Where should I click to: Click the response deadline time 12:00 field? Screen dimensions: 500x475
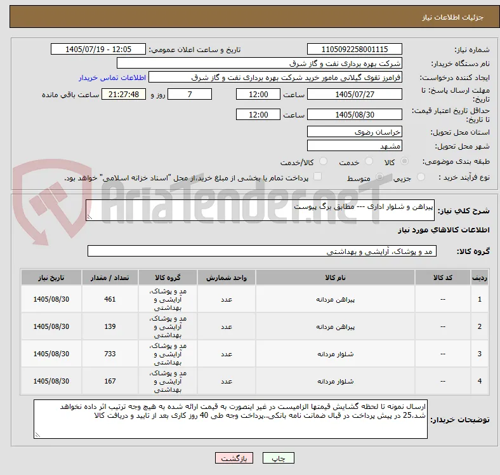pos(258,94)
